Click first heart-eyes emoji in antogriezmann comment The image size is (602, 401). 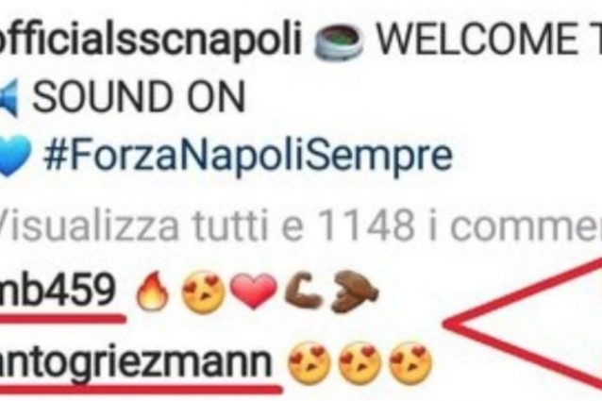tap(309, 363)
